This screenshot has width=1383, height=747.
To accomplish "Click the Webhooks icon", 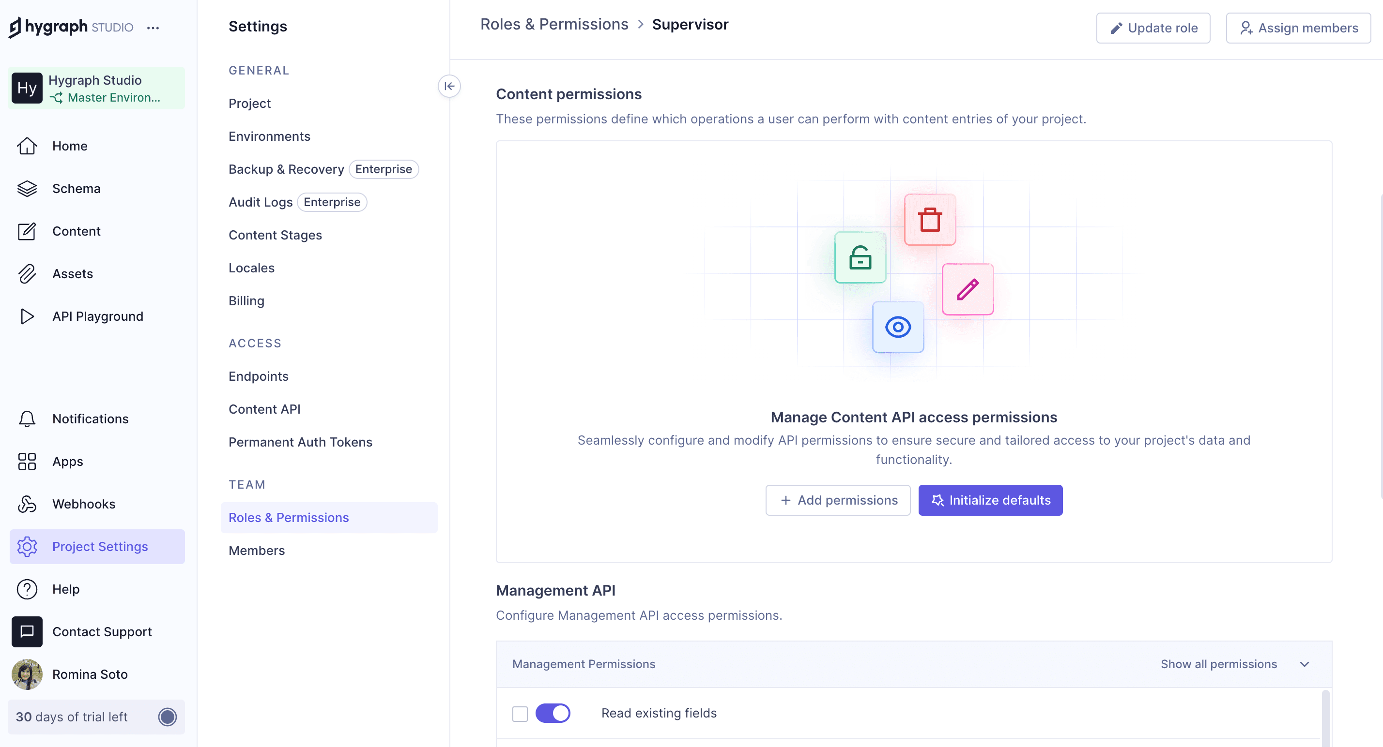I will 27,504.
